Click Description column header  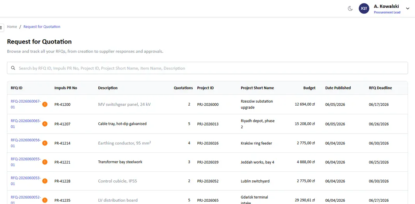point(108,88)
